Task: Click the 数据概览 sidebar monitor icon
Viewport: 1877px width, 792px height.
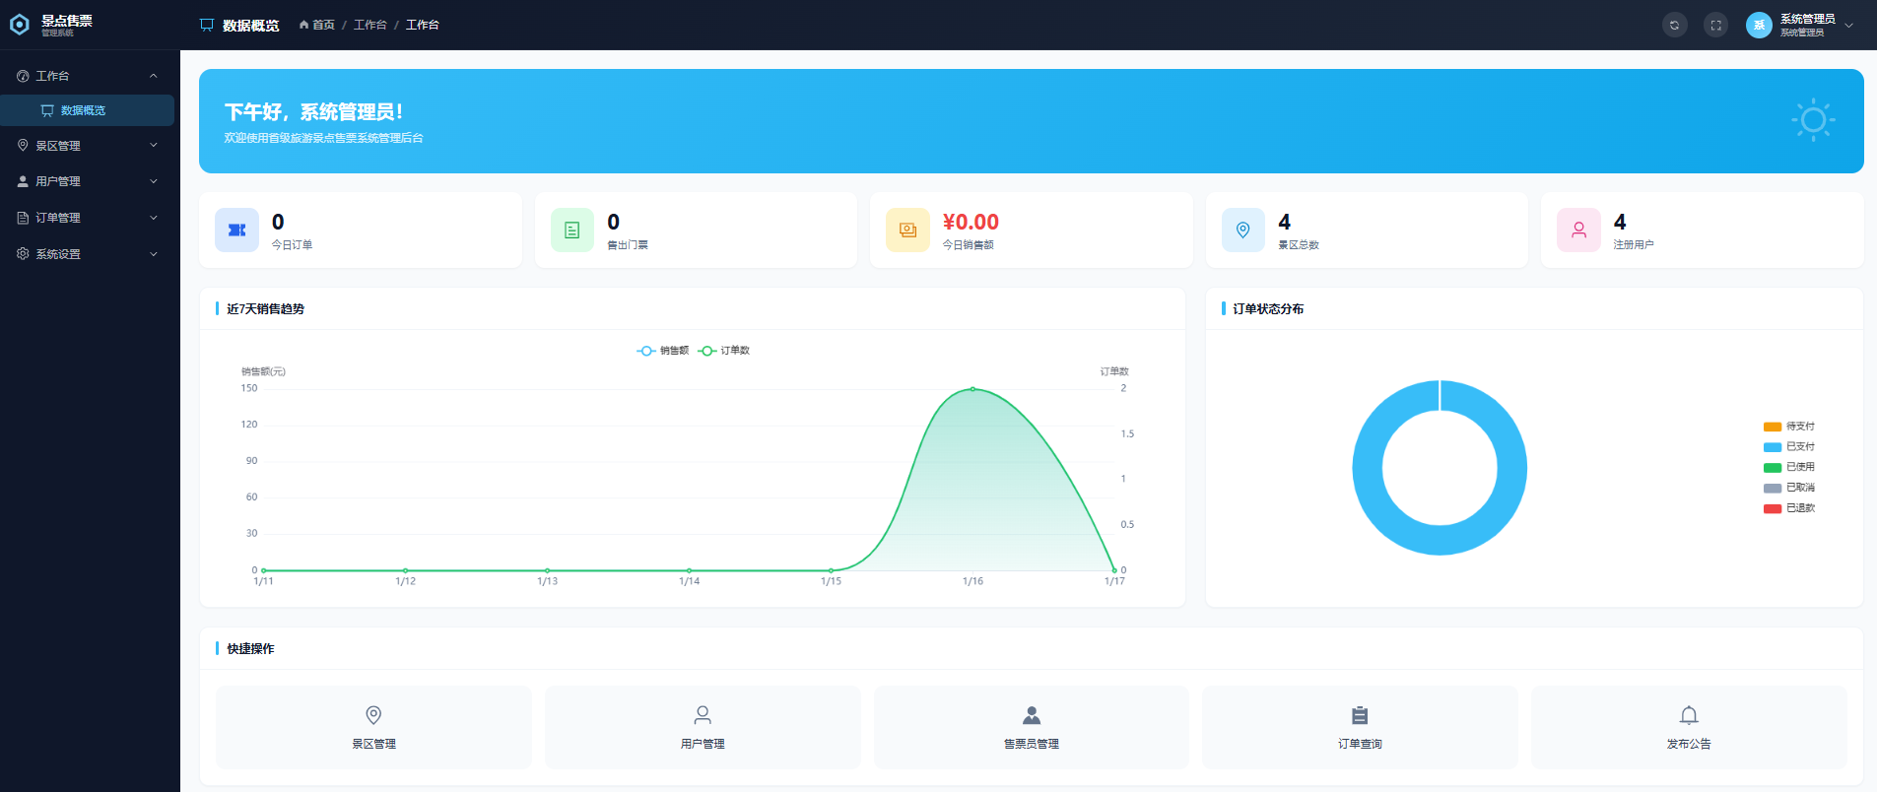Action: tap(47, 110)
